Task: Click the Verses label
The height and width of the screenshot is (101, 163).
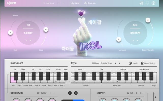Action: [86, 86]
